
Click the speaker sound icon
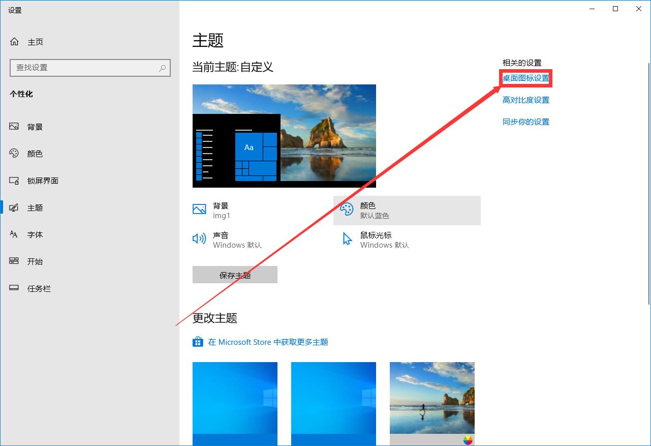click(199, 239)
